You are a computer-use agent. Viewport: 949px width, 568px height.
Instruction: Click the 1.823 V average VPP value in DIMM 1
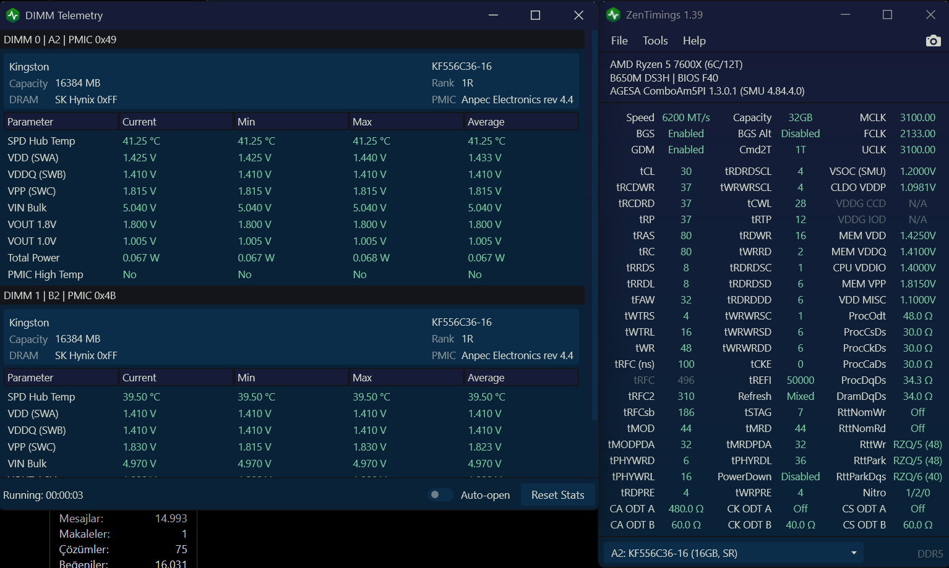(x=484, y=447)
